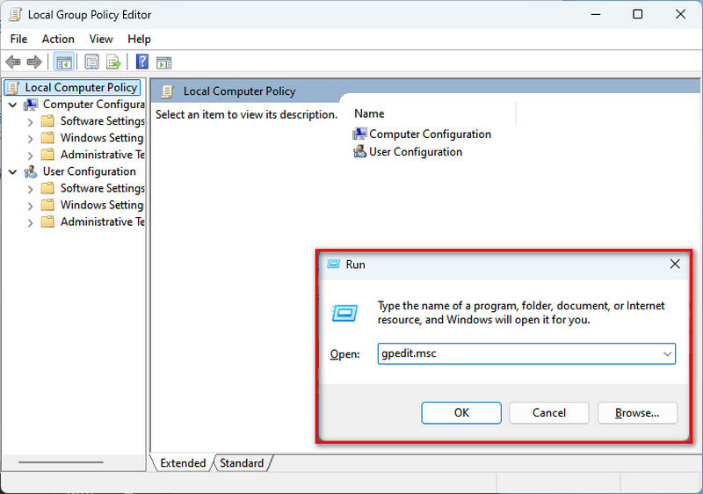This screenshot has height=494, width=703.
Task: Click User Configuration icon in tree
Action: 31,171
